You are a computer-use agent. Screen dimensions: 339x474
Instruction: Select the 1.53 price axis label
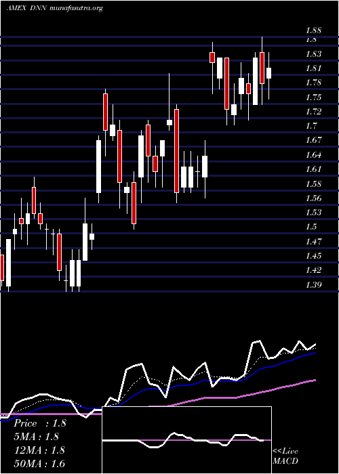click(x=313, y=213)
